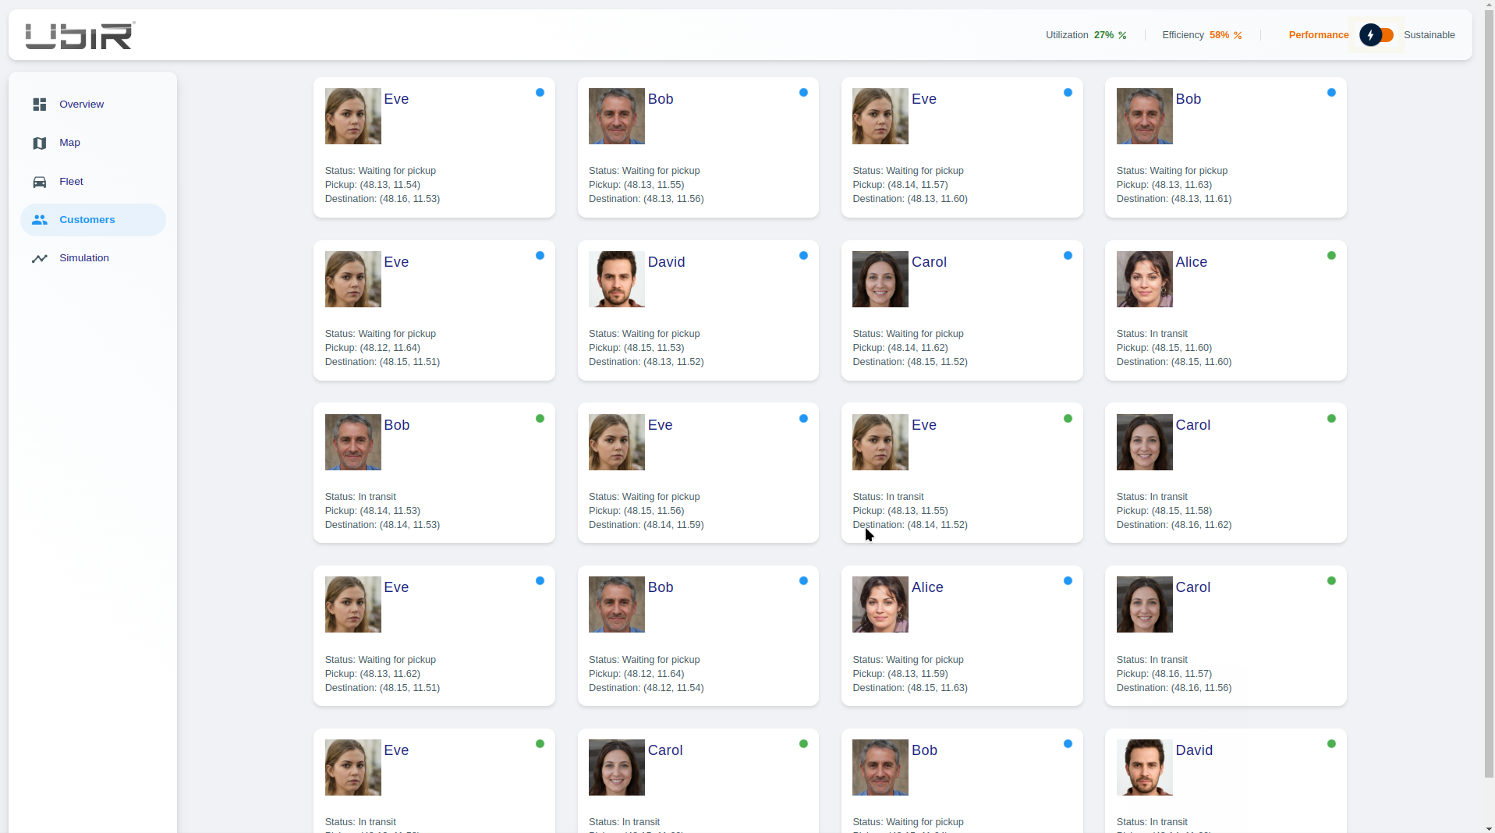Click green dot on Bob card in transit
Viewport: 1495px width, 833px height.
pos(540,419)
